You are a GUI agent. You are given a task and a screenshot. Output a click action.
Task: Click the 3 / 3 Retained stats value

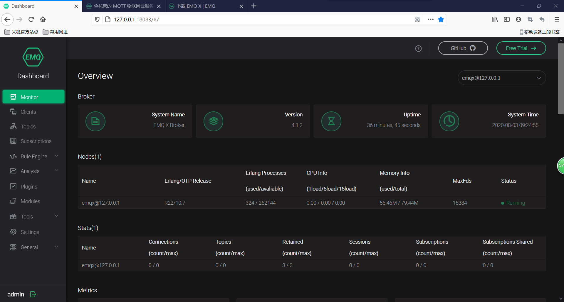coord(287,265)
